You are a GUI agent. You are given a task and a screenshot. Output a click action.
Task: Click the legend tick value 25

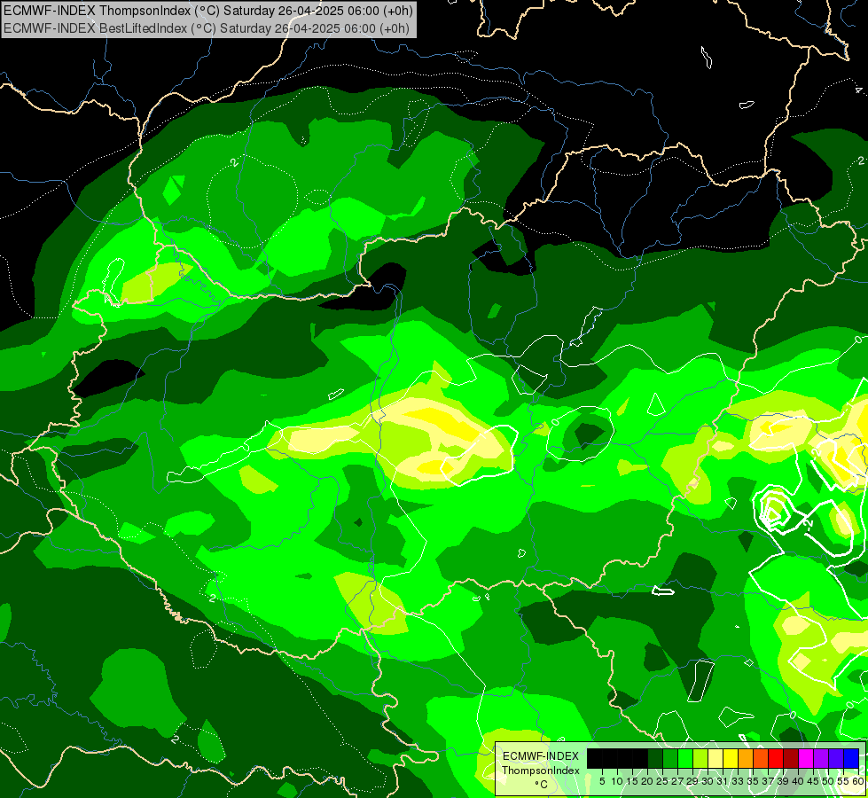point(662,781)
